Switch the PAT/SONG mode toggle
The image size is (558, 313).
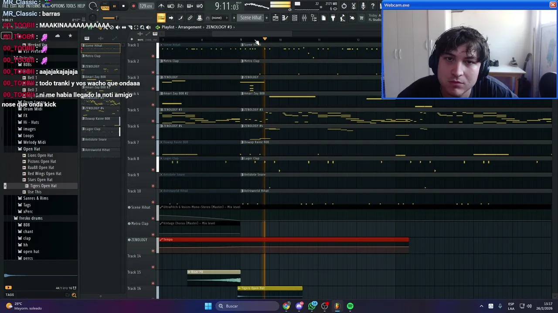(105, 7)
